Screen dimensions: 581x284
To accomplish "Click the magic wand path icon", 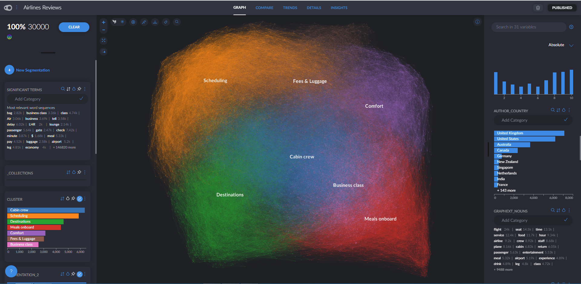I will (x=144, y=22).
